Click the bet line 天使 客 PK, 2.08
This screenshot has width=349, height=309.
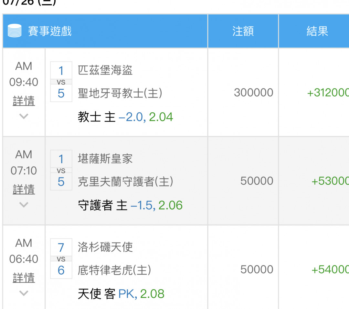121,294
